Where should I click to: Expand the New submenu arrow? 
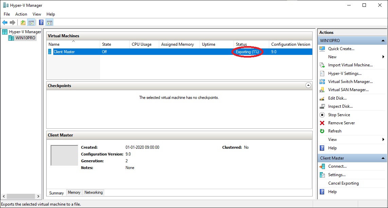pos(383,57)
